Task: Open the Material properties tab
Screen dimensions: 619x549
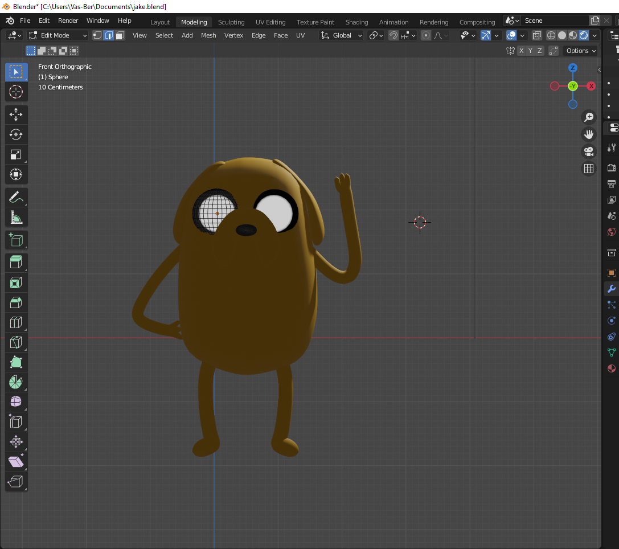Action: [x=612, y=368]
